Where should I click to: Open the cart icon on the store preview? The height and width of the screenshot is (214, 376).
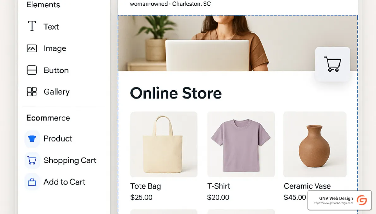(332, 64)
